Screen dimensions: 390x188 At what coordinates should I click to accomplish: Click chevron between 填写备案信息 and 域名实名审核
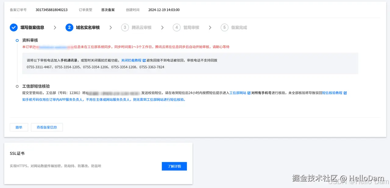point(55,27)
